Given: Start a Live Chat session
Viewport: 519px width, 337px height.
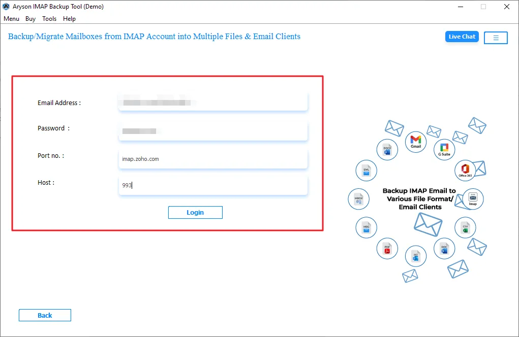Looking at the screenshot, I should click(462, 37).
